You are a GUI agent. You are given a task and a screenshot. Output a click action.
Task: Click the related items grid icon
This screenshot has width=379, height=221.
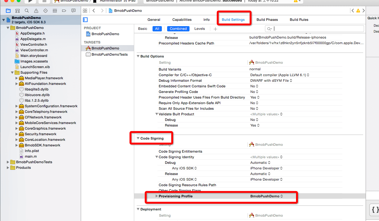(x=85, y=11)
